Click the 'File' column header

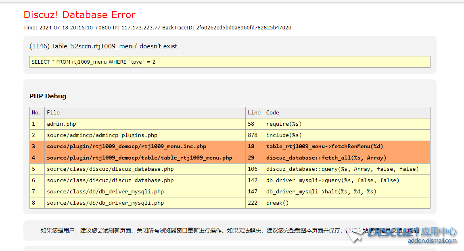click(x=53, y=112)
